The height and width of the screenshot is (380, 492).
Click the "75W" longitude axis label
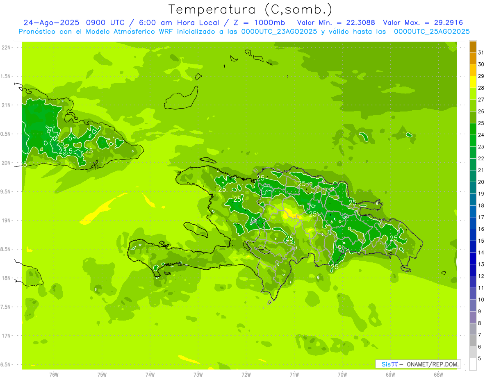102,375
